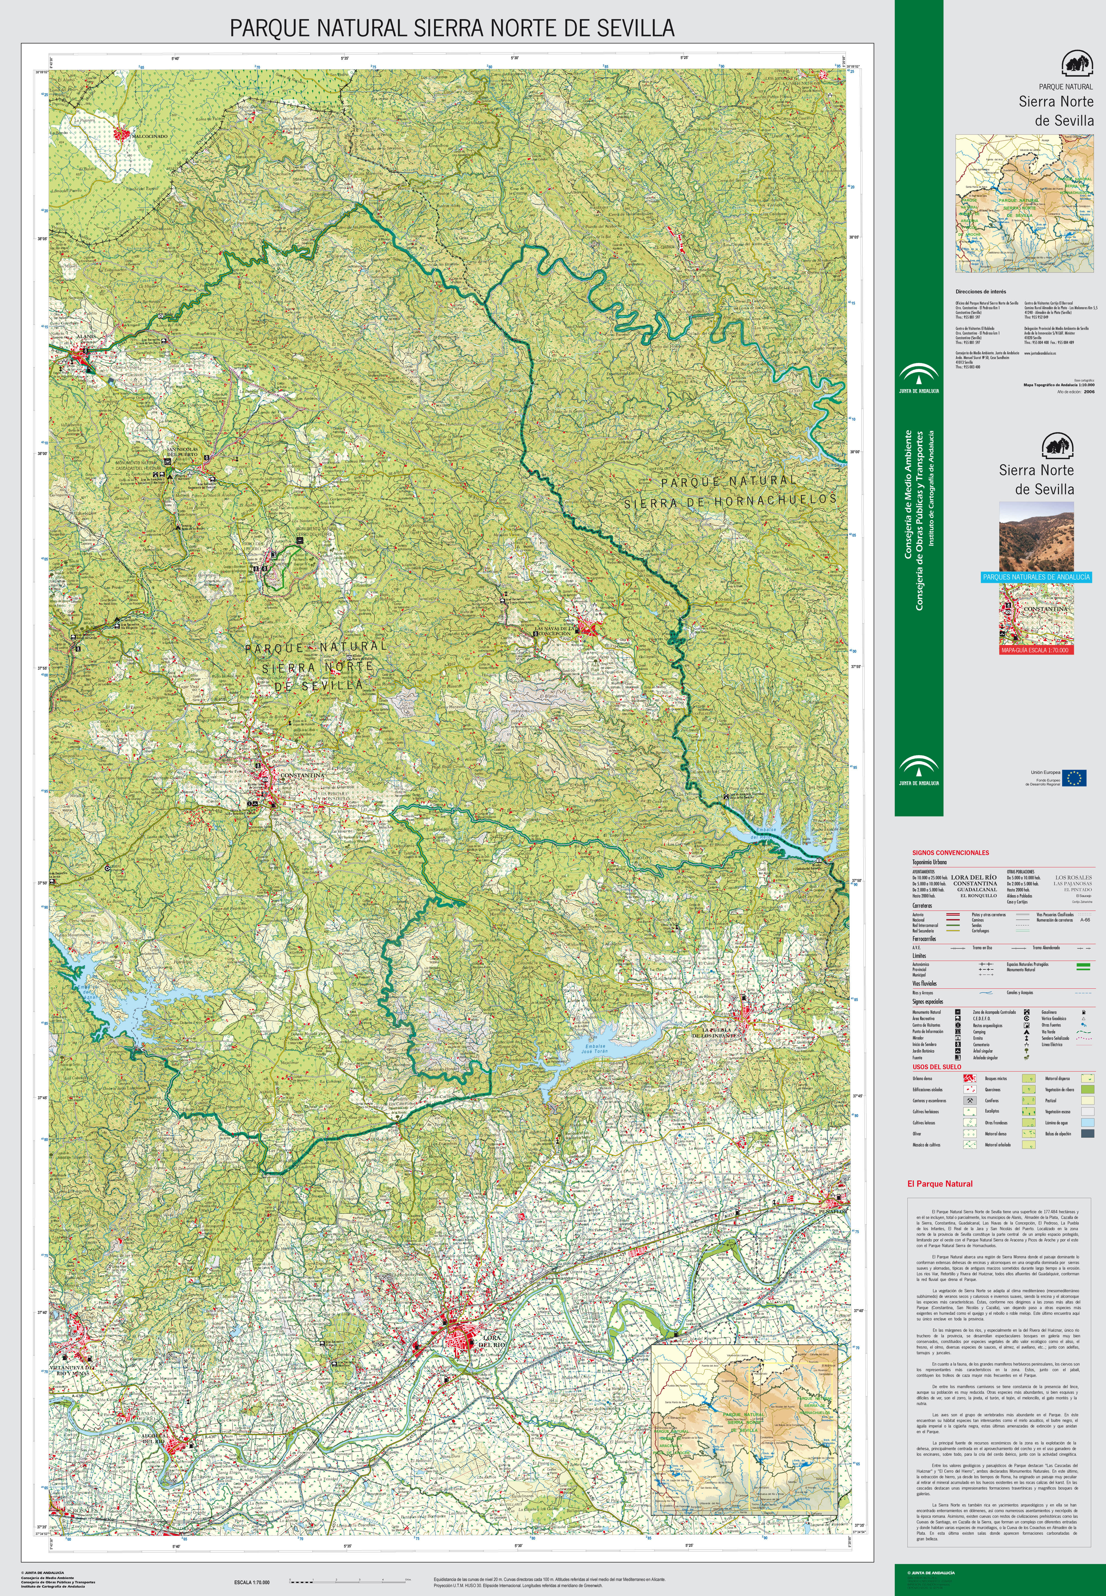Click the Junta de Andalucía logo beside Direcciones
The height and width of the screenshot is (1596, 1106).
pyautogui.click(x=919, y=378)
